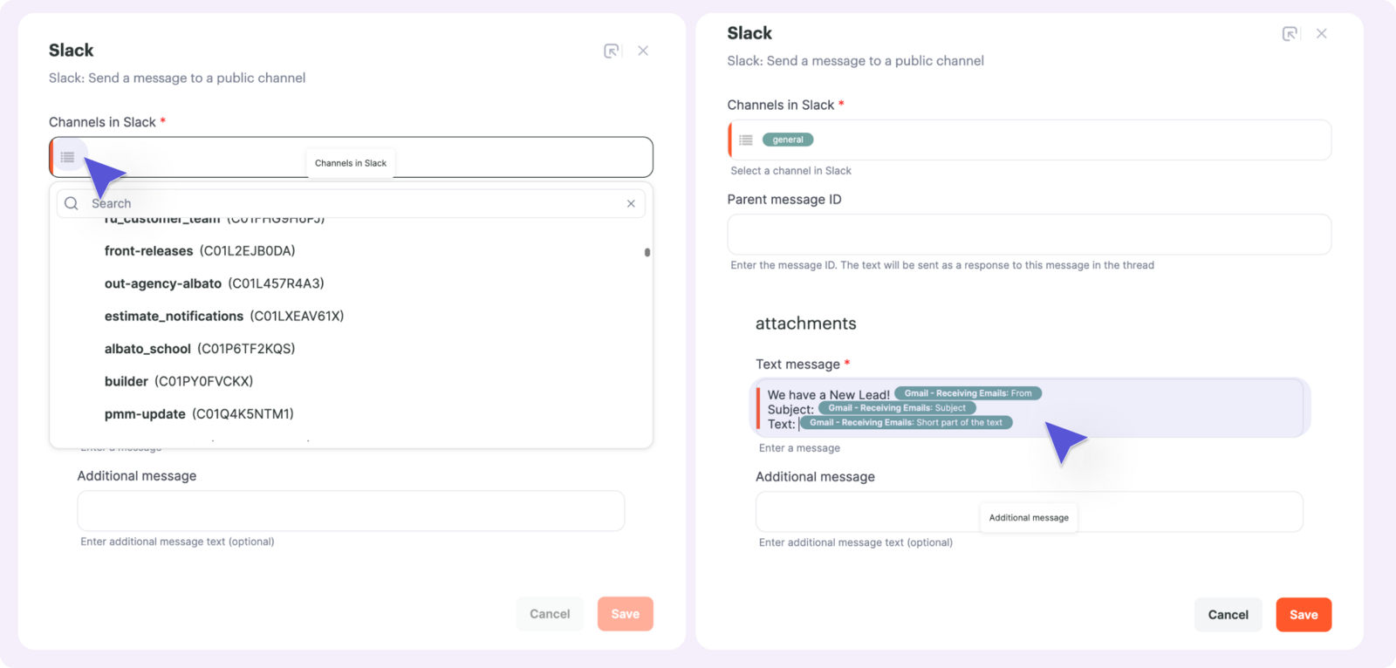Click the attachments section heading
The image size is (1396, 668).
point(806,324)
